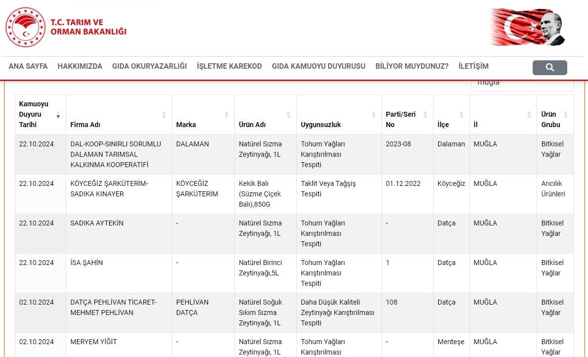Navigate to İŞLETME KAREKOD
Screen dimensions: 588x357
(229, 66)
